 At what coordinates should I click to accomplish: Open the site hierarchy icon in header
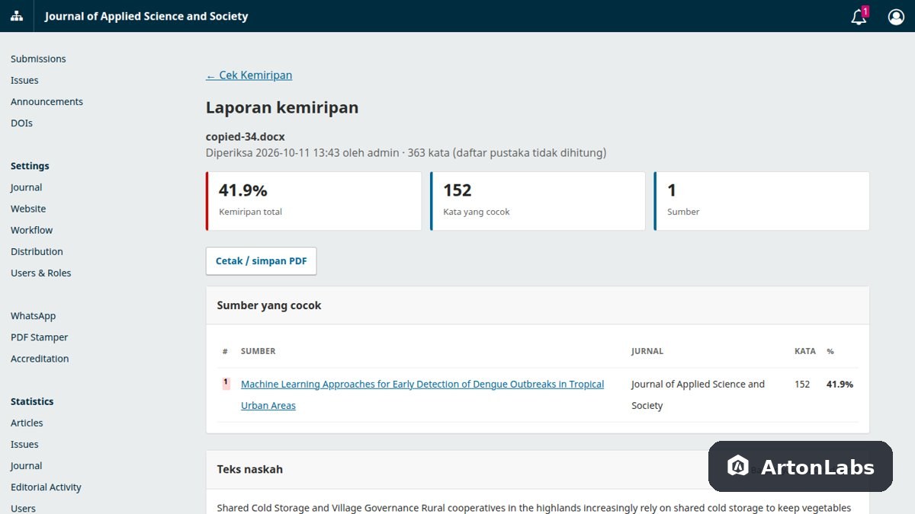pos(16,16)
